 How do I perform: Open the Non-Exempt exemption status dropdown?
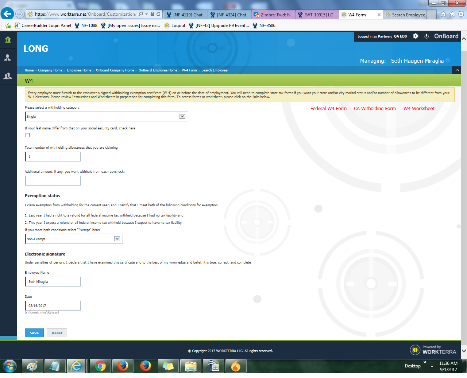click(74, 239)
